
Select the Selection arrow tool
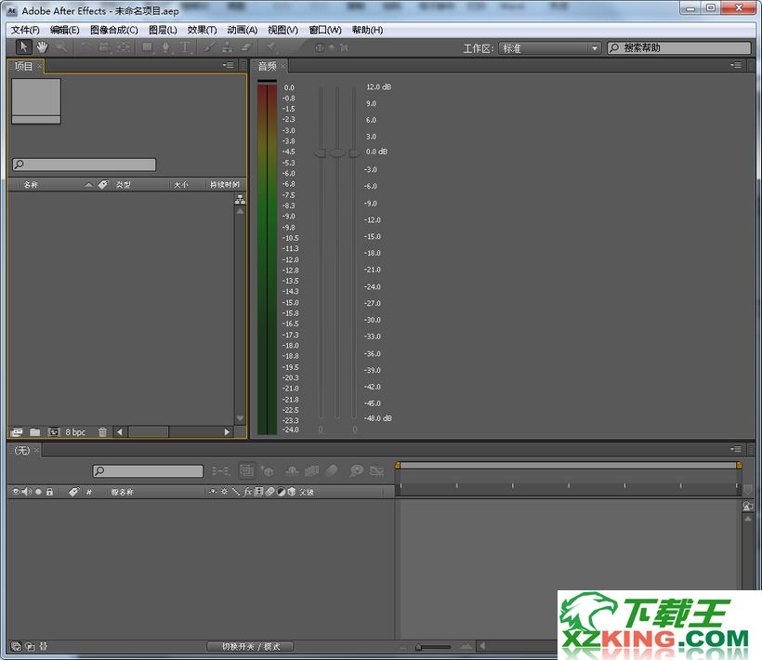[23, 47]
